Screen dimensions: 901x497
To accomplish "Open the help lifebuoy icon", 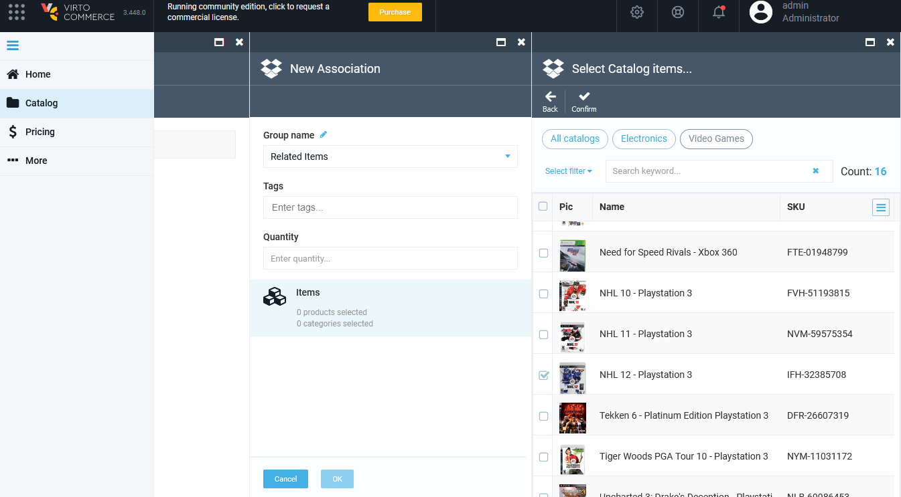I will click(678, 12).
